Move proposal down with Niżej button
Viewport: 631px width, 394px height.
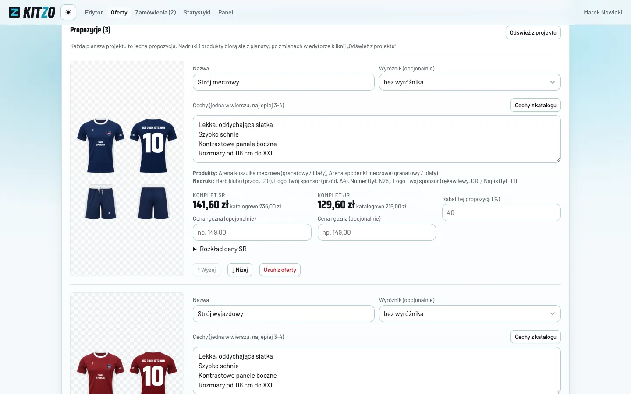[x=240, y=270]
